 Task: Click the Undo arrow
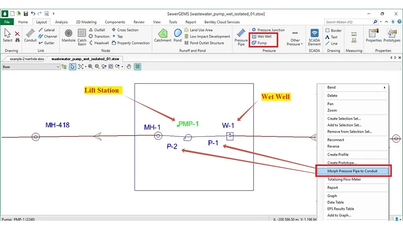[33, 13]
